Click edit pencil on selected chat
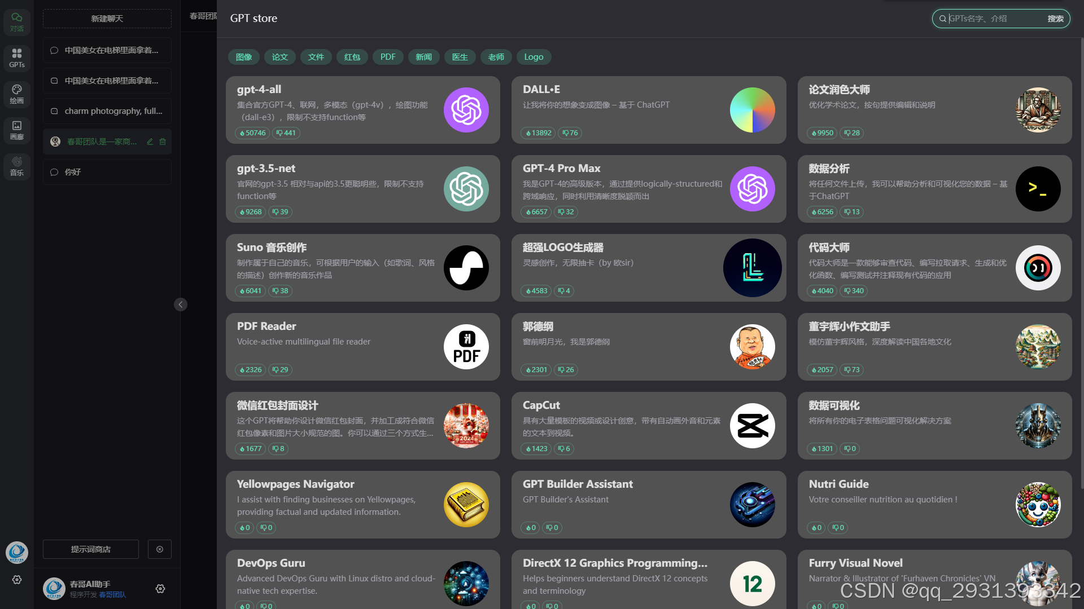Screen dimensions: 1084x609 click(150, 142)
